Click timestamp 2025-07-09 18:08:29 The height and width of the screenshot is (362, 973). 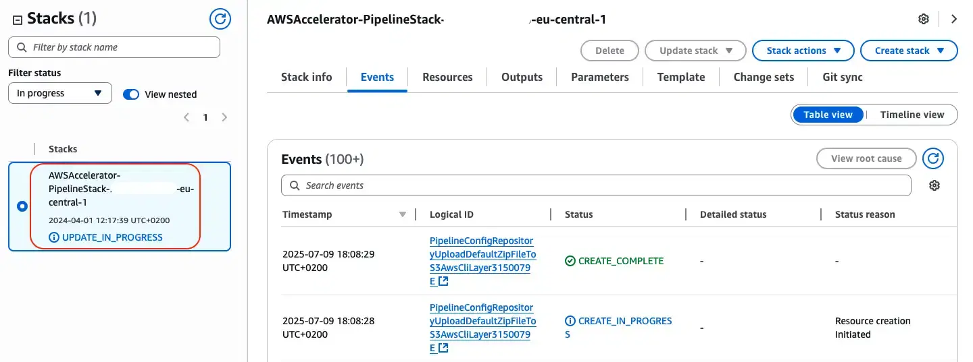[328, 261]
